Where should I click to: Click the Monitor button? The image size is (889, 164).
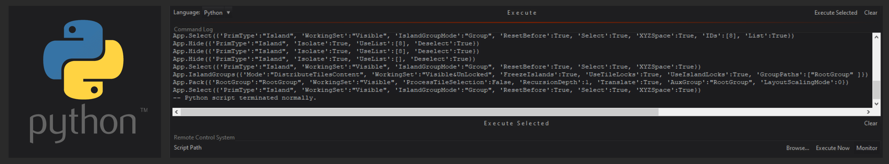click(866, 148)
